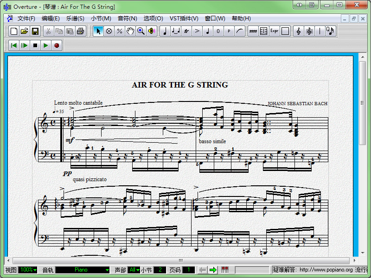Stop playback with the black square

click(x=35, y=45)
